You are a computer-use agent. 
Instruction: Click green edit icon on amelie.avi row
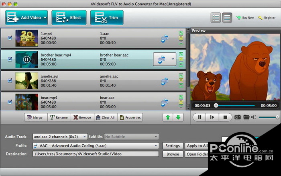[181, 76]
